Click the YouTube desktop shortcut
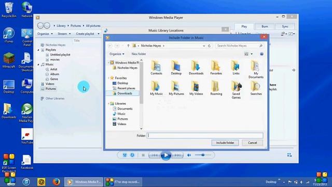Screen dimensions: 332x187 pyautogui.click(x=27, y=136)
